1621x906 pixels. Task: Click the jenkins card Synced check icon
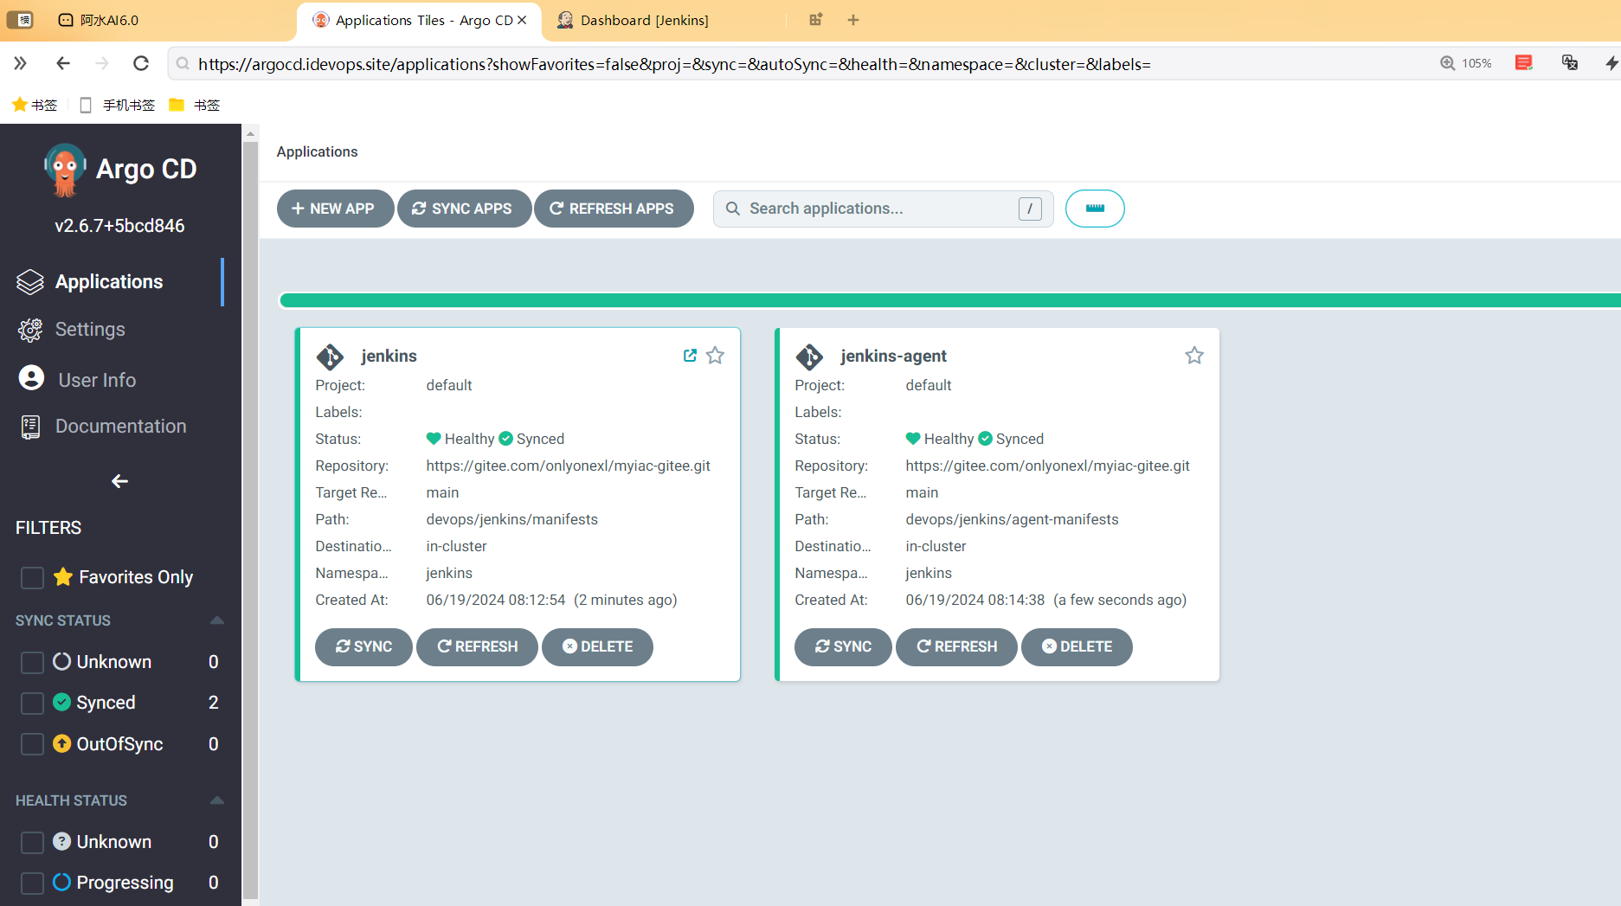pos(506,439)
